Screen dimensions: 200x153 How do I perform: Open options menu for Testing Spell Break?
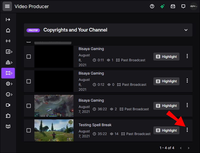[x=187, y=130]
